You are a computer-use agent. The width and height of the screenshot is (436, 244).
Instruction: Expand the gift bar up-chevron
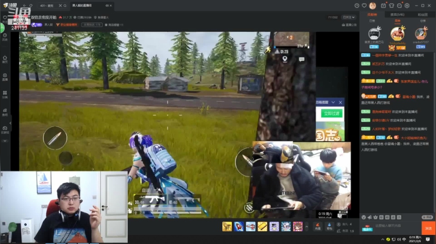point(306,226)
